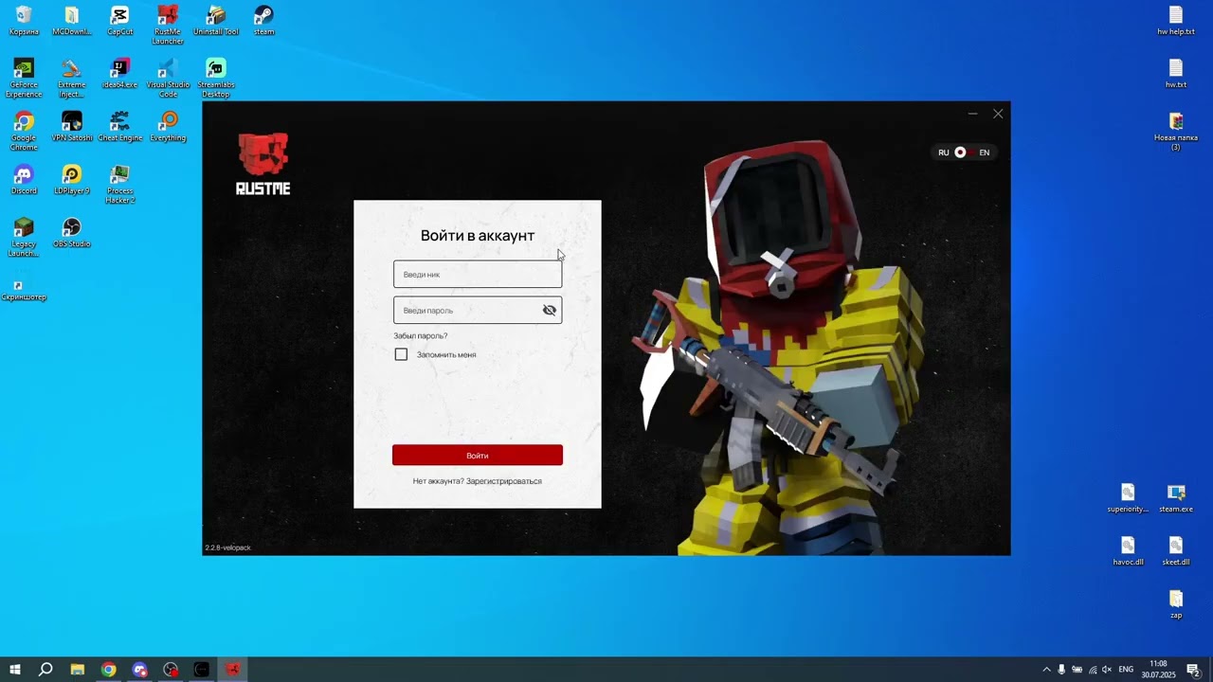Image resolution: width=1213 pixels, height=682 pixels.
Task: Click the RustMe logo in launcher
Action: [263, 164]
